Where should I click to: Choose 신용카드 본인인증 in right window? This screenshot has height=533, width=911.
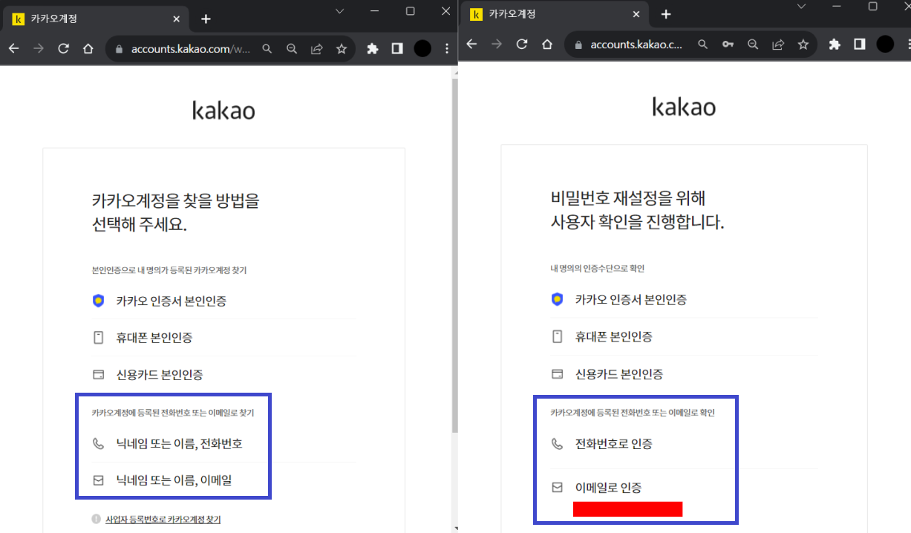[x=684, y=374]
